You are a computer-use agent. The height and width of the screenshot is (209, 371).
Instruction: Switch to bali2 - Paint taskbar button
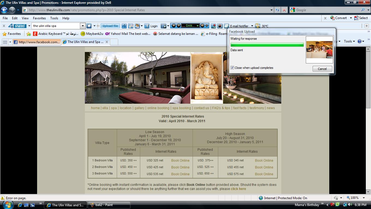(x=109, y=205)
